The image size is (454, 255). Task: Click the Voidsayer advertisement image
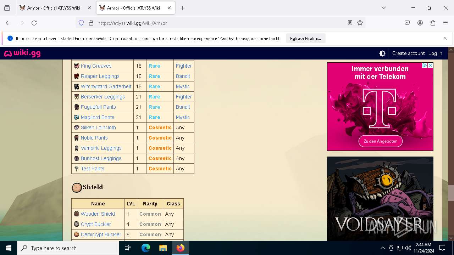click(380, 199)
